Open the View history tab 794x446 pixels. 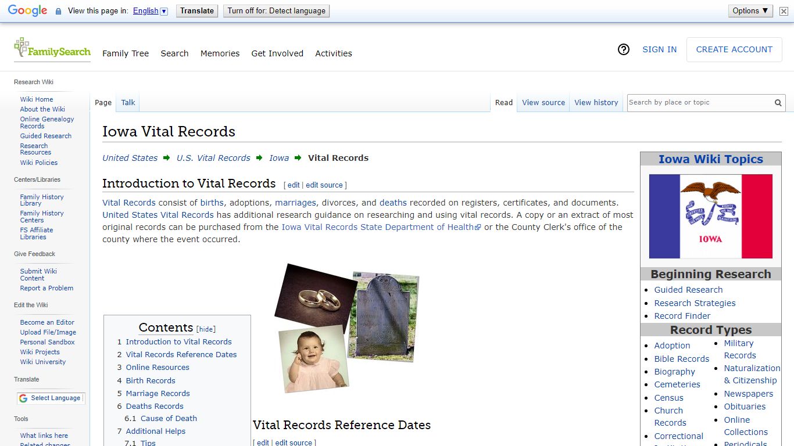[596, 103]
